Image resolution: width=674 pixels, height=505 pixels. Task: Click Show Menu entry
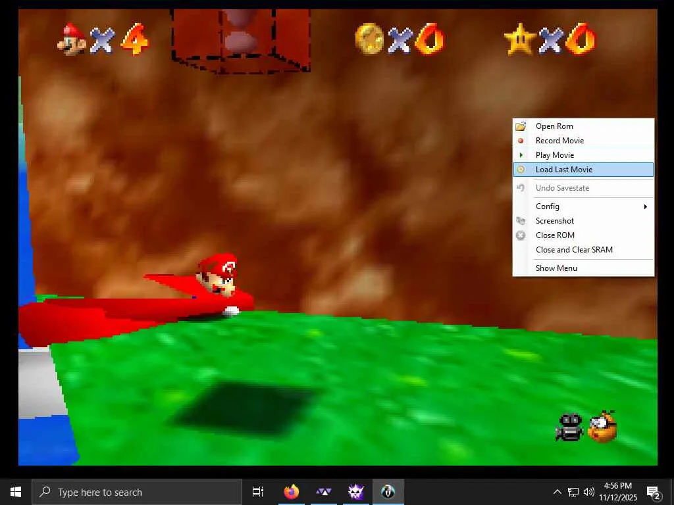click(x=583, y=268)
